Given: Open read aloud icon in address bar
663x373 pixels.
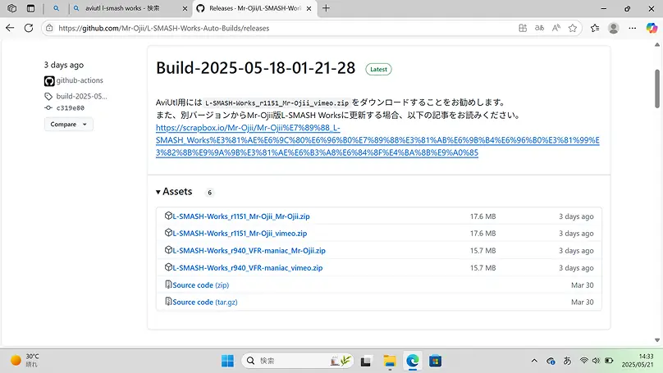Looking at the screenshot, I should tap(556, 28).
